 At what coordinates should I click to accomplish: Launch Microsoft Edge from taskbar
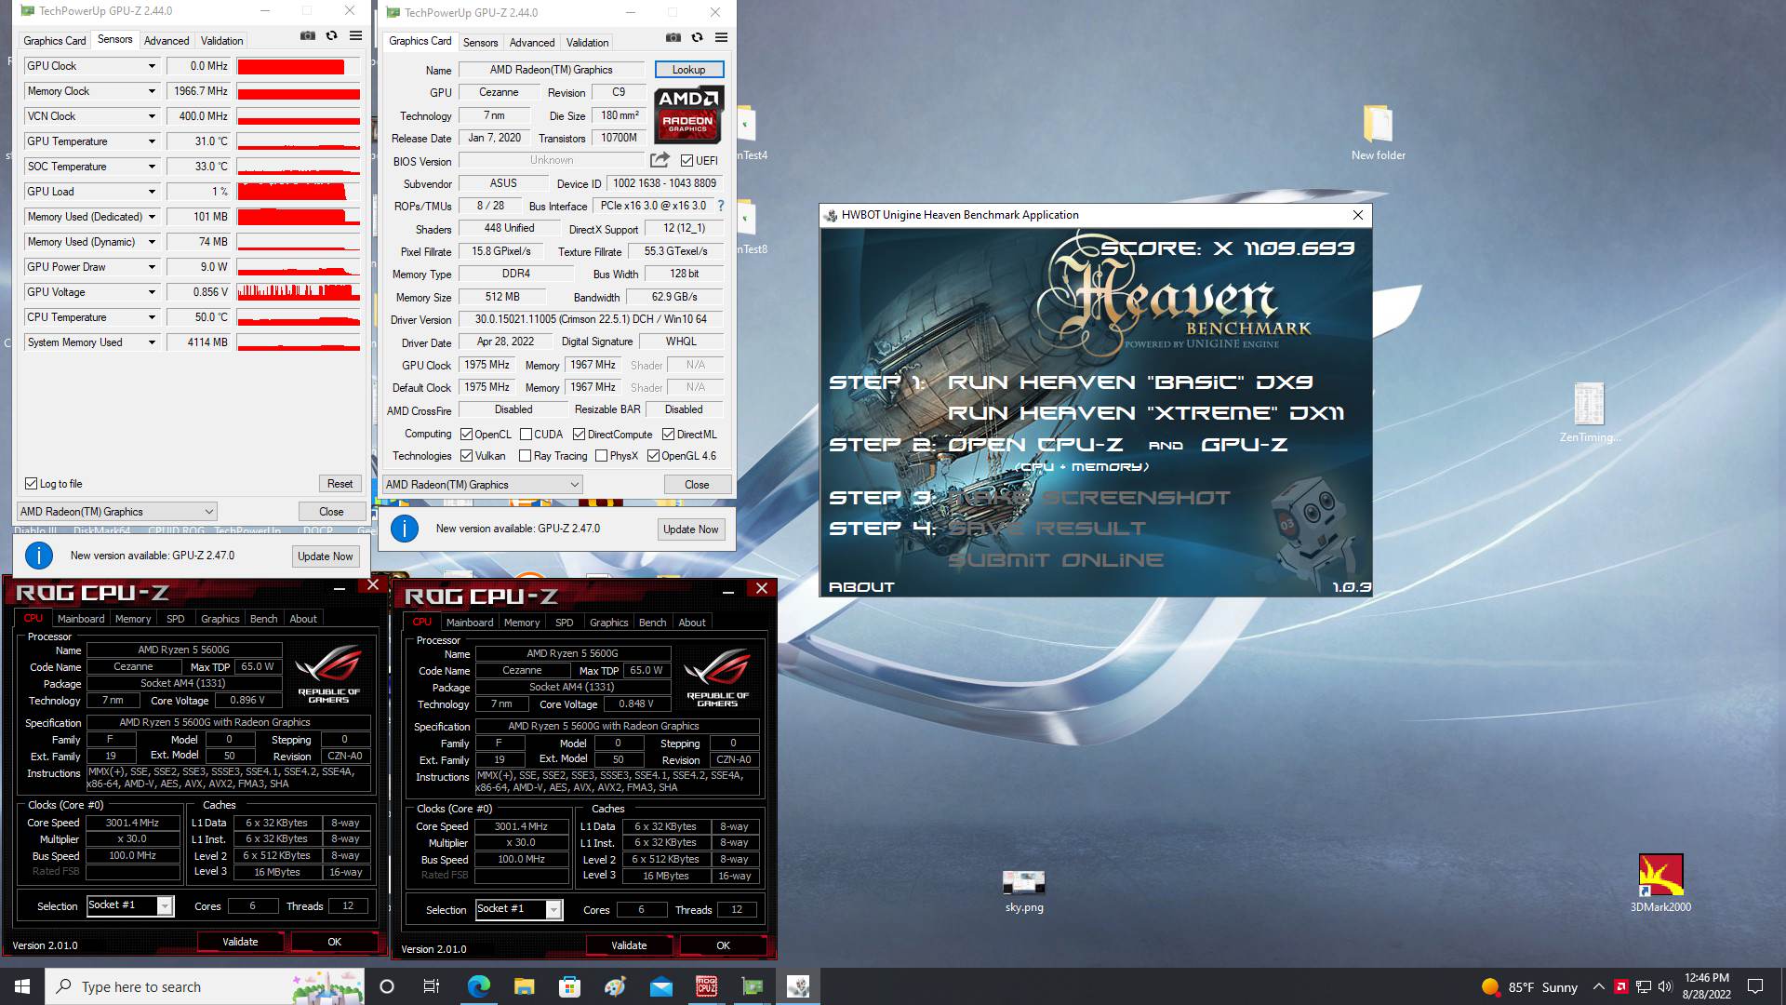click(x=478, y=986)
